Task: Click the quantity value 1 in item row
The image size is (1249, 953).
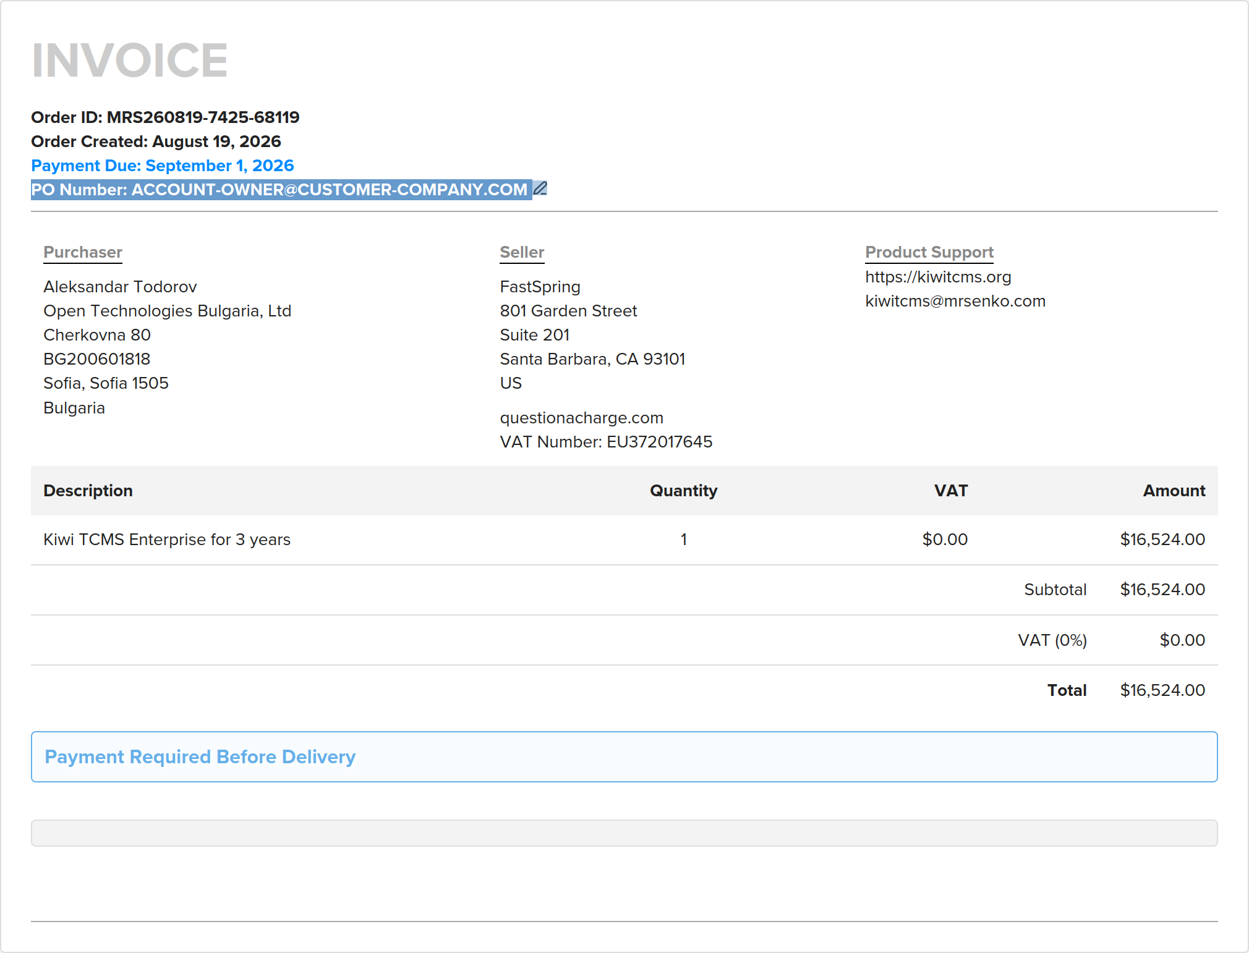Action: click(684, 540)
